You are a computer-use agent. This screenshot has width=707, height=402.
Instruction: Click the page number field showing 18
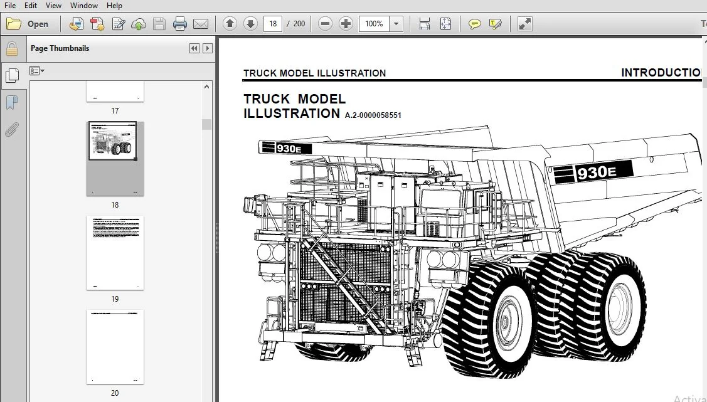(273, 23)
